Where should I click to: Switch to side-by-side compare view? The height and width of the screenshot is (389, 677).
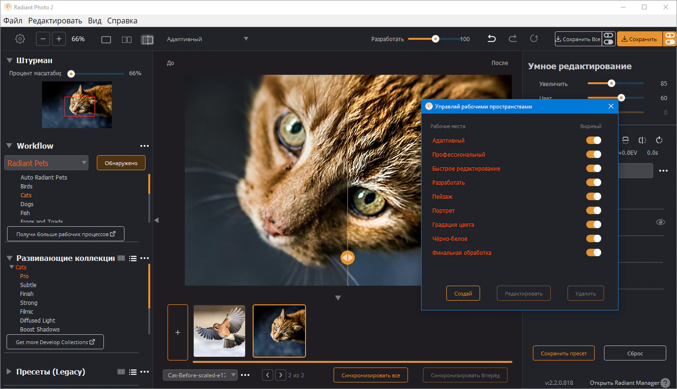127,40
